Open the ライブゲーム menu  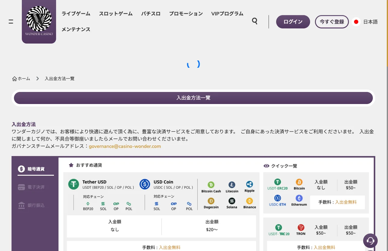click(x=76, y=14)
